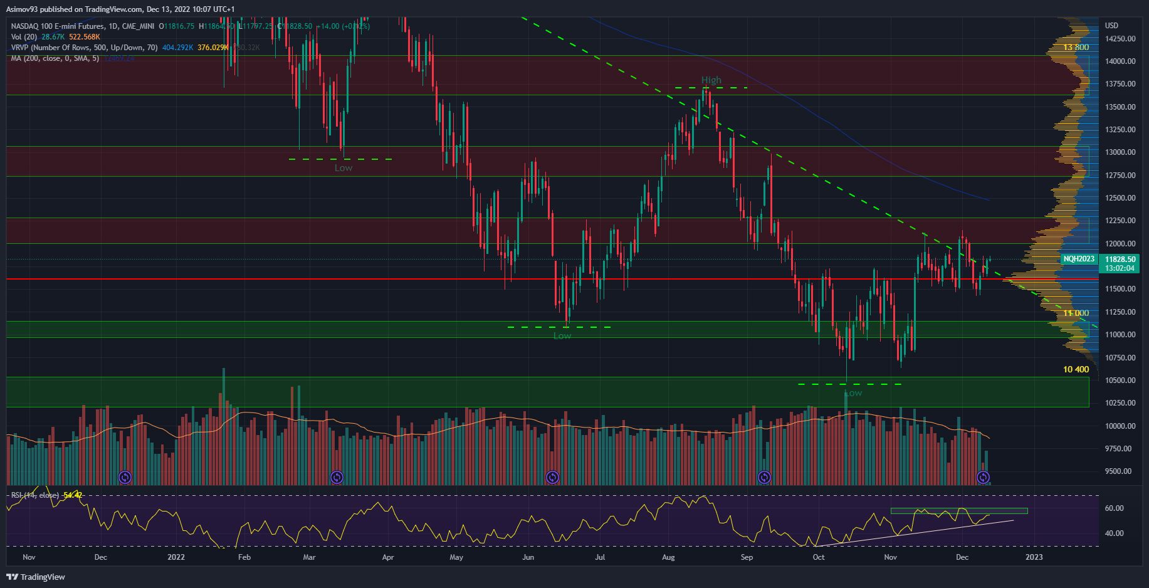The width and height of the screenshot is (1149, 588).
Task: Select the 'Low' label under June low
Action: (562, 335)
